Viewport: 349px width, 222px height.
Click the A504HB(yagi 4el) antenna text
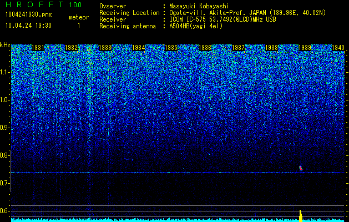[x=196, y=26]
